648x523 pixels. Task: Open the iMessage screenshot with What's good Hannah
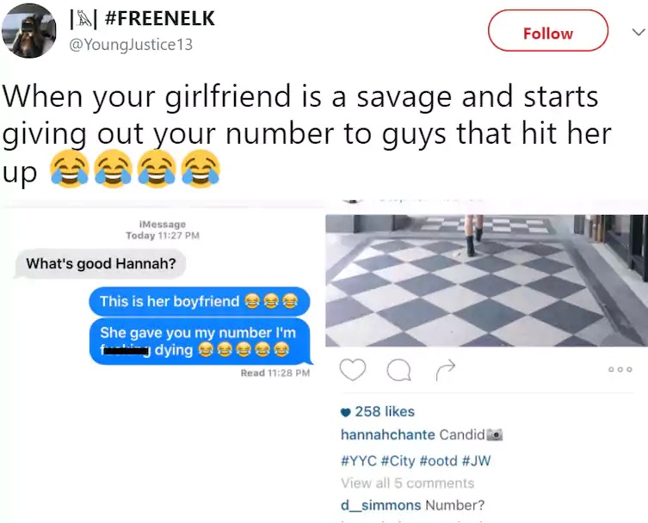coord(163,295)
